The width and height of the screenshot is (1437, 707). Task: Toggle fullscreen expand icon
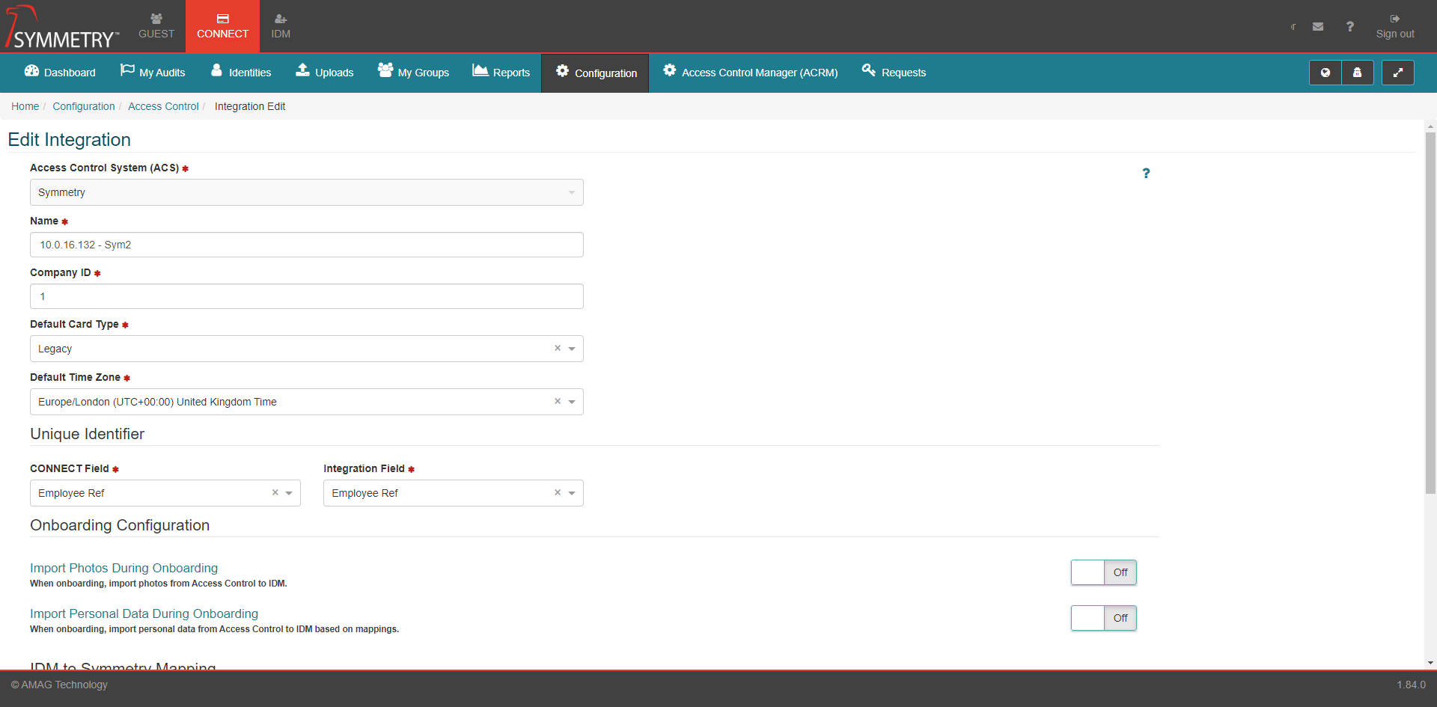click(1397, 73)
